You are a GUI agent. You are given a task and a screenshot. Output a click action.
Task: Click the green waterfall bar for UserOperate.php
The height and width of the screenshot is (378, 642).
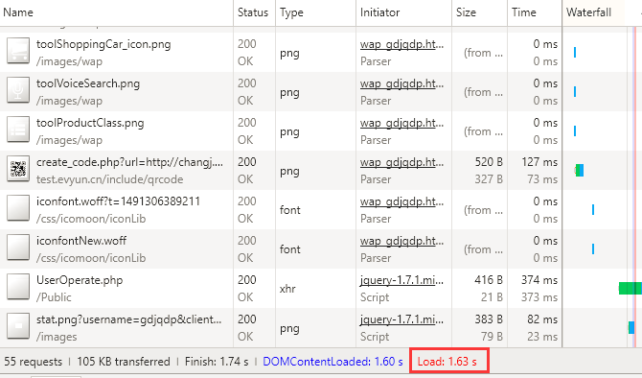coord(631,288)
